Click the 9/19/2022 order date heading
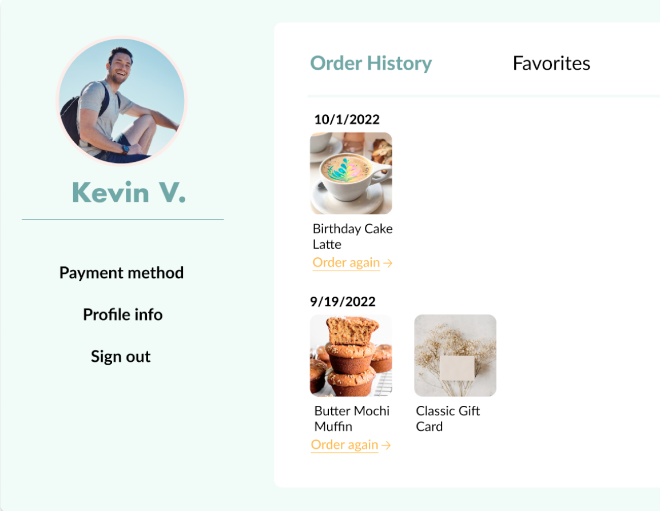 coord(343,302)
